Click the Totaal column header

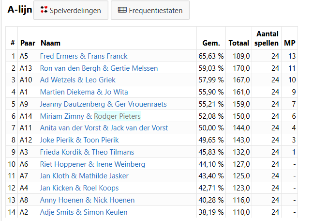[239, 43]
